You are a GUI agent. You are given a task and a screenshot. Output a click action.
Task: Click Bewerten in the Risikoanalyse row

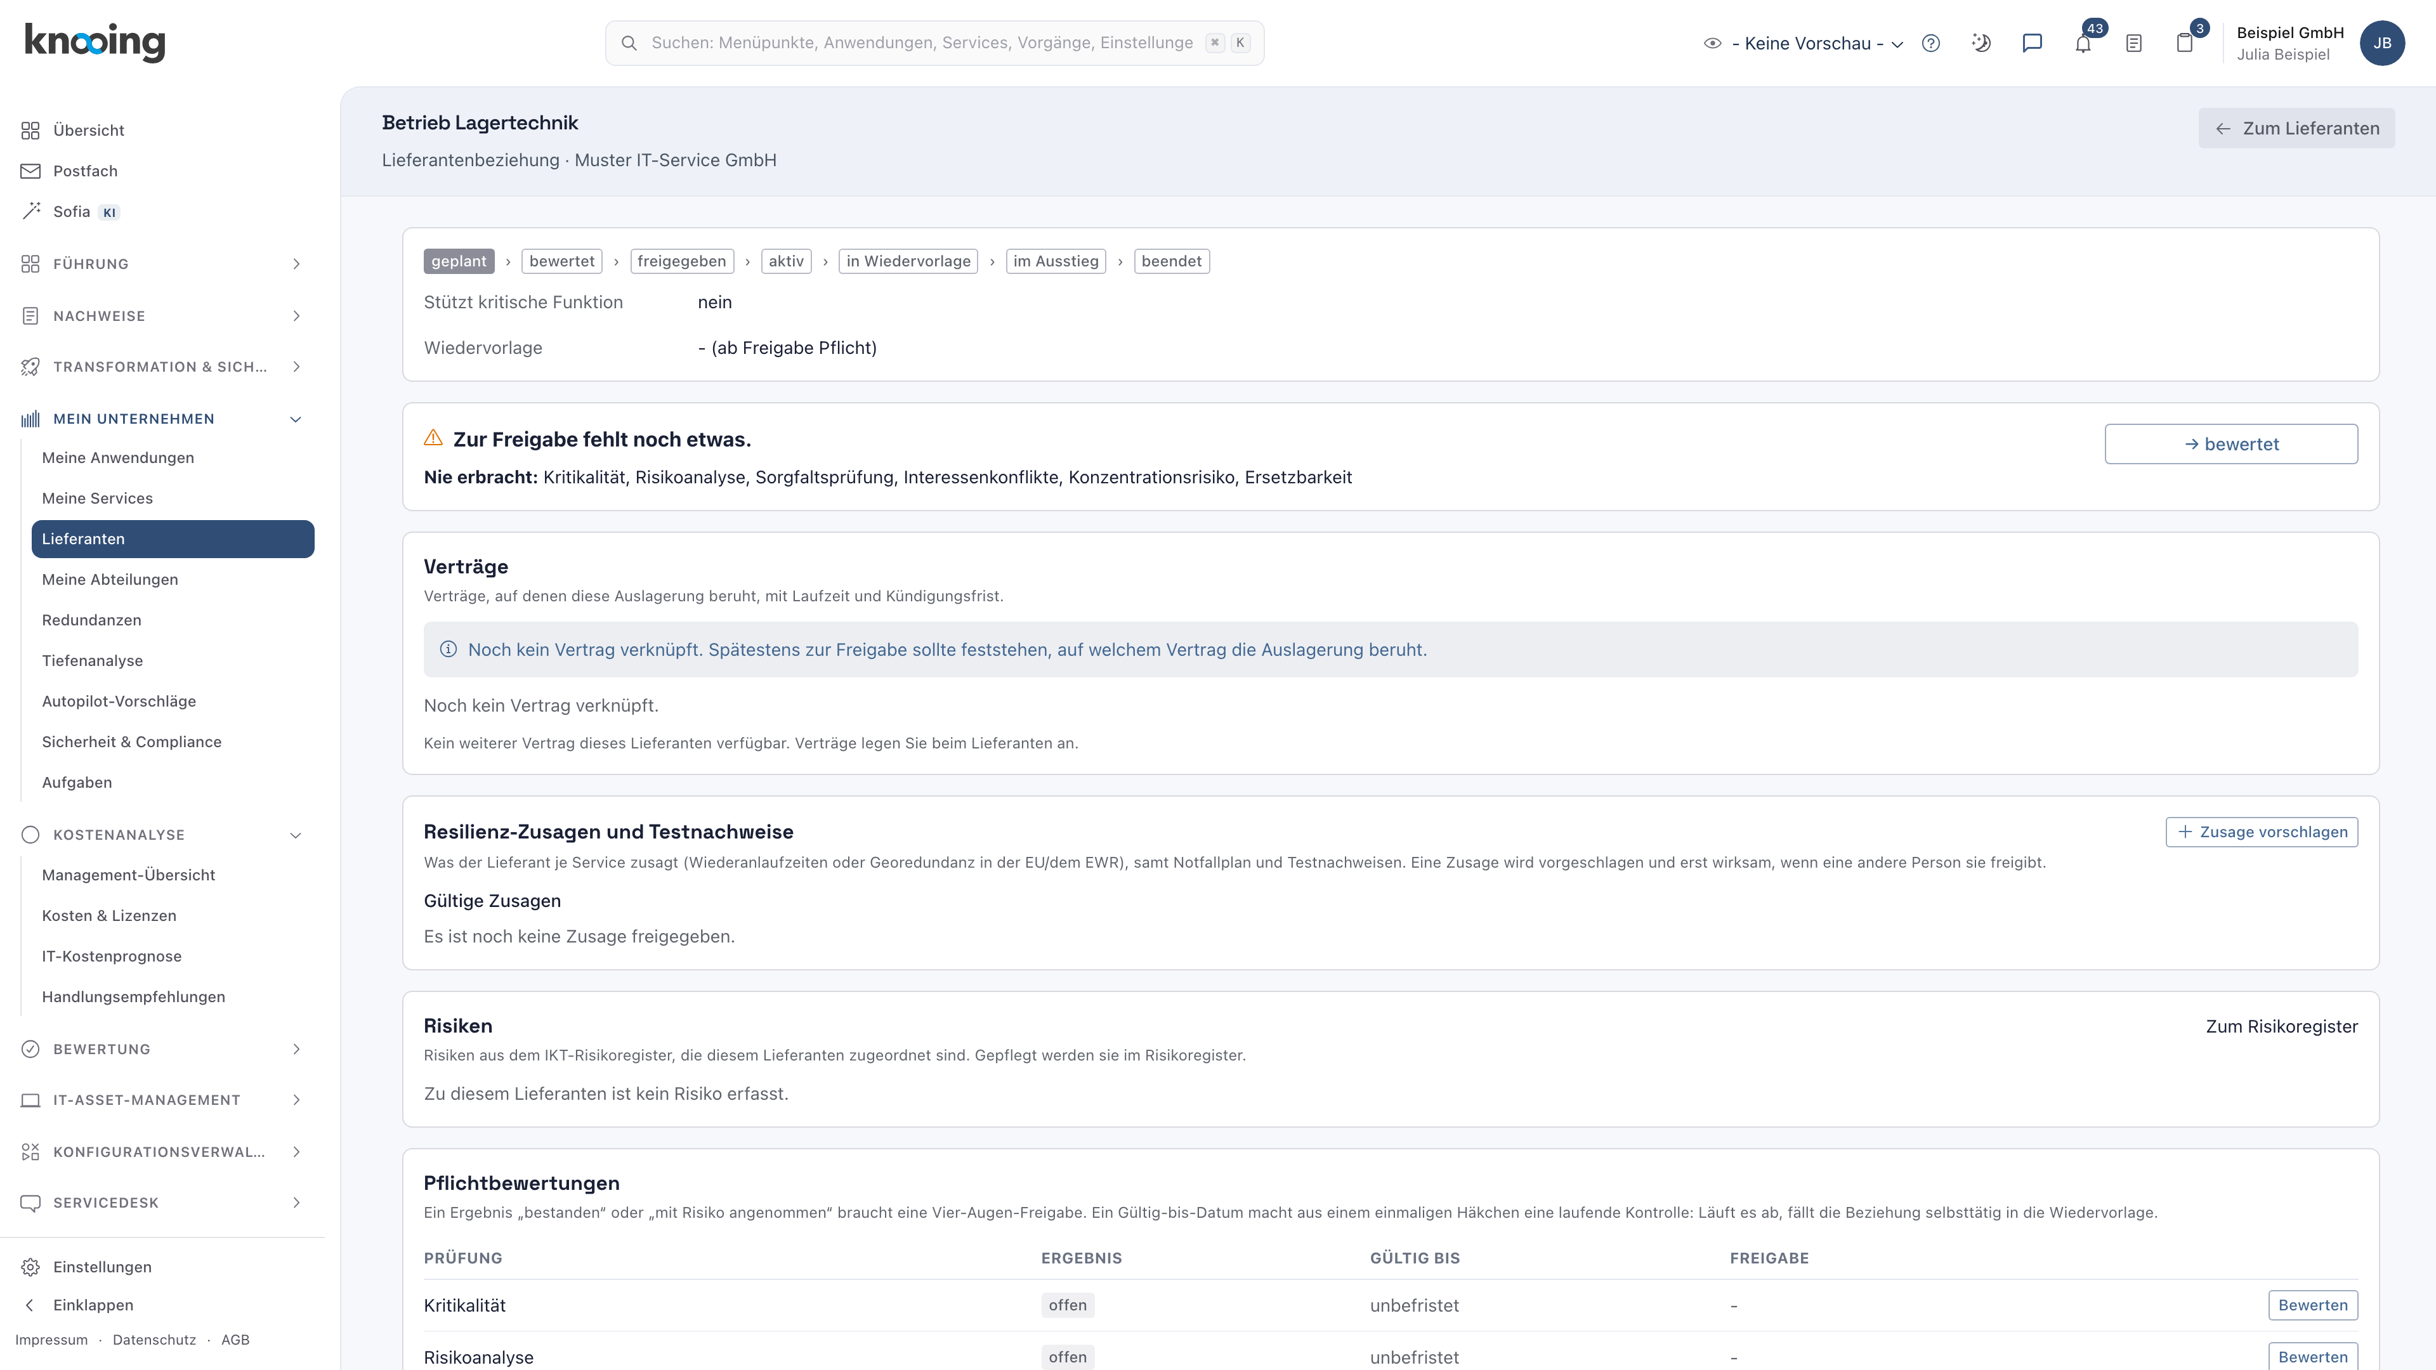(x=2313, y=1357)
